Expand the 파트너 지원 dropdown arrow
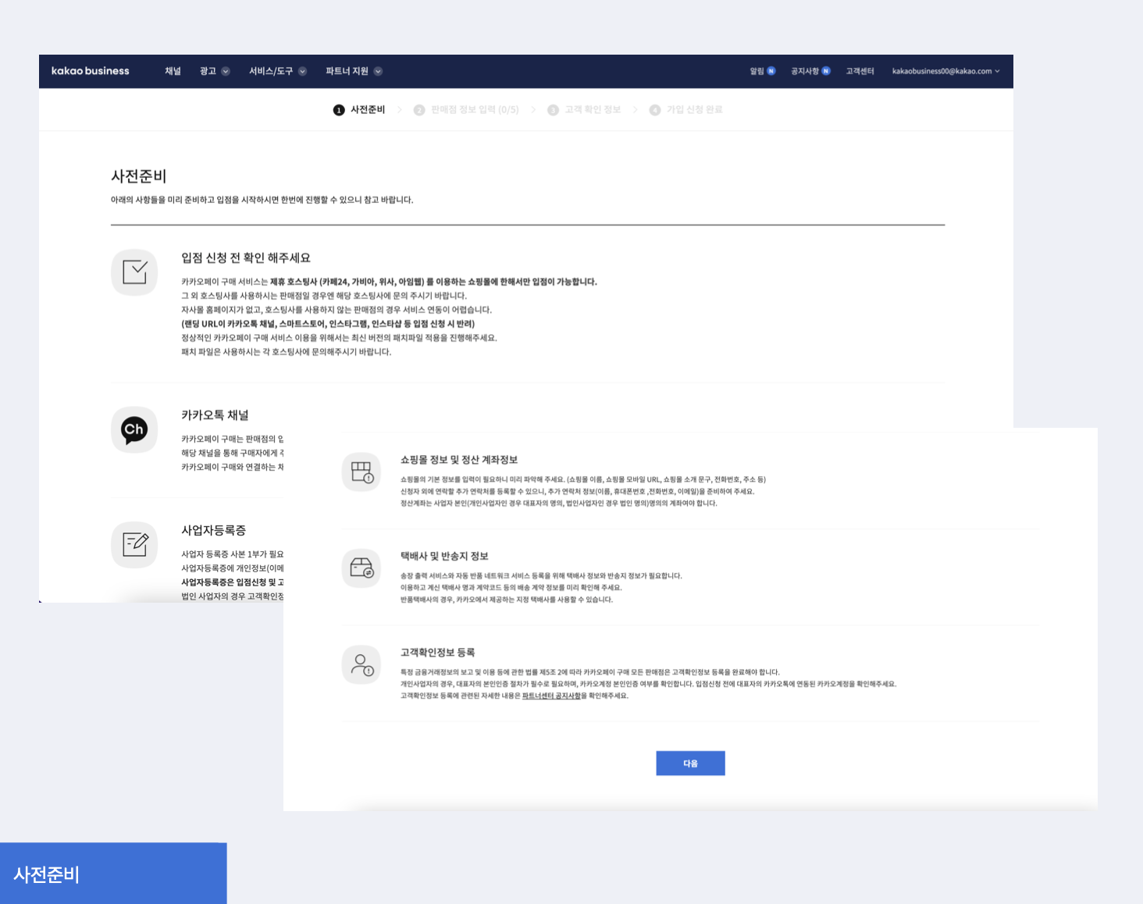 378,71
